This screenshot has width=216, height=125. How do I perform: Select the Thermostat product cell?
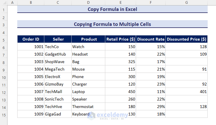(x=88, y=107)
